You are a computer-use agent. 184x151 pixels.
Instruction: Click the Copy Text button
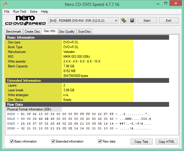point(141,142)
